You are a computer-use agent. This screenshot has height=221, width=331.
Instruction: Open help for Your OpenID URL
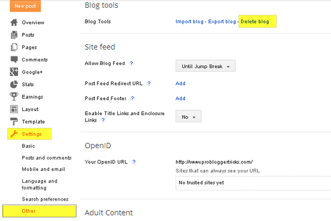[x=134, y=162]
